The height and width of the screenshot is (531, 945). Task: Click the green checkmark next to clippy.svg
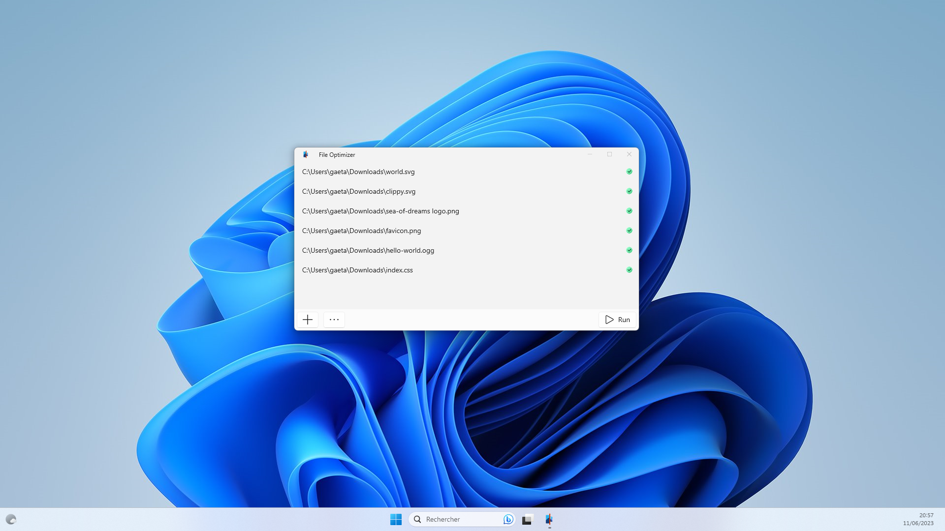pyautogui.click(x=629, y=191)
